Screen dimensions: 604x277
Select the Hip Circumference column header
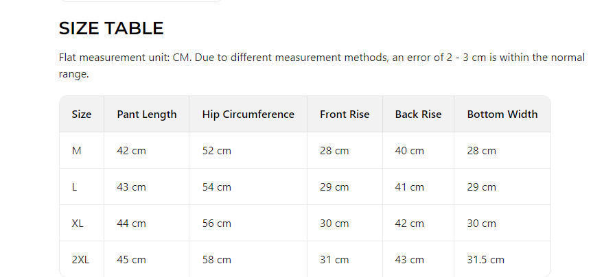[x=248, y=115]
